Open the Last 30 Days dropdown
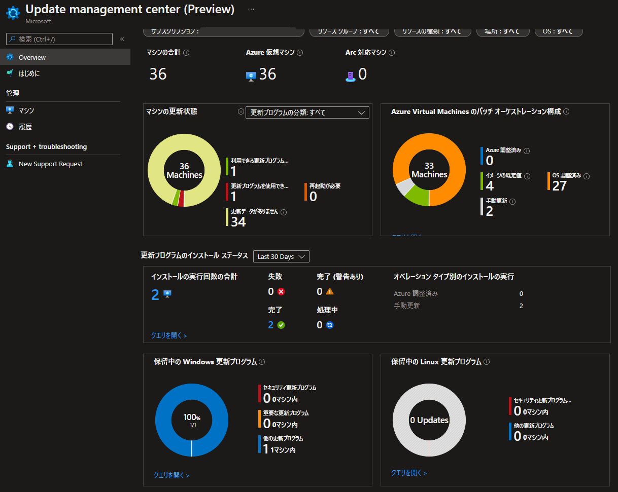The width and height of the screenshot is (618, 492). click(x=281, y=256)
